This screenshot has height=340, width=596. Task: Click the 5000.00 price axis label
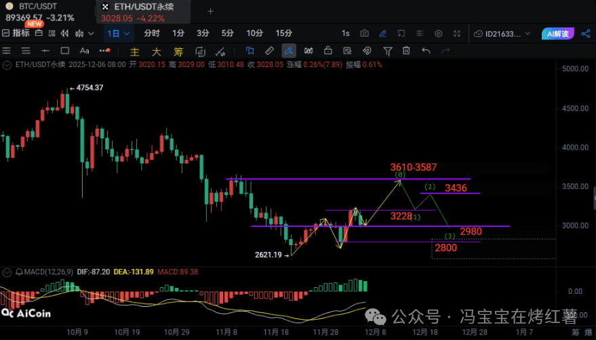click(x=575, y=69)
